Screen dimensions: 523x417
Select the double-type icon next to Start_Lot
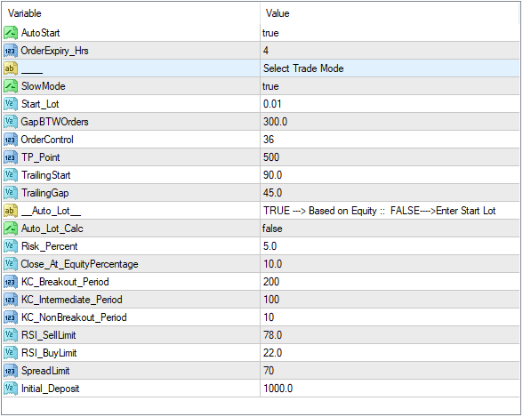11,104
